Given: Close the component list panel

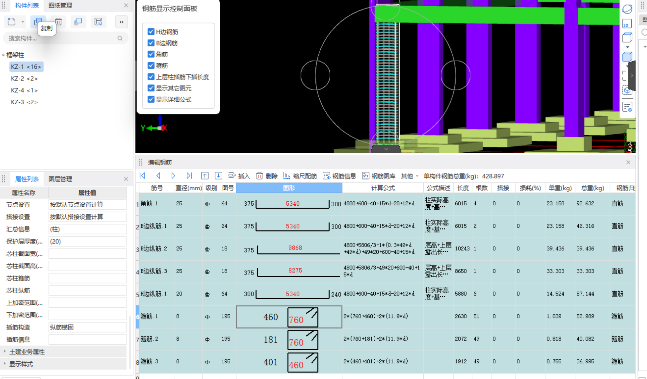Looking at the screenshot, I should (126, 5).
